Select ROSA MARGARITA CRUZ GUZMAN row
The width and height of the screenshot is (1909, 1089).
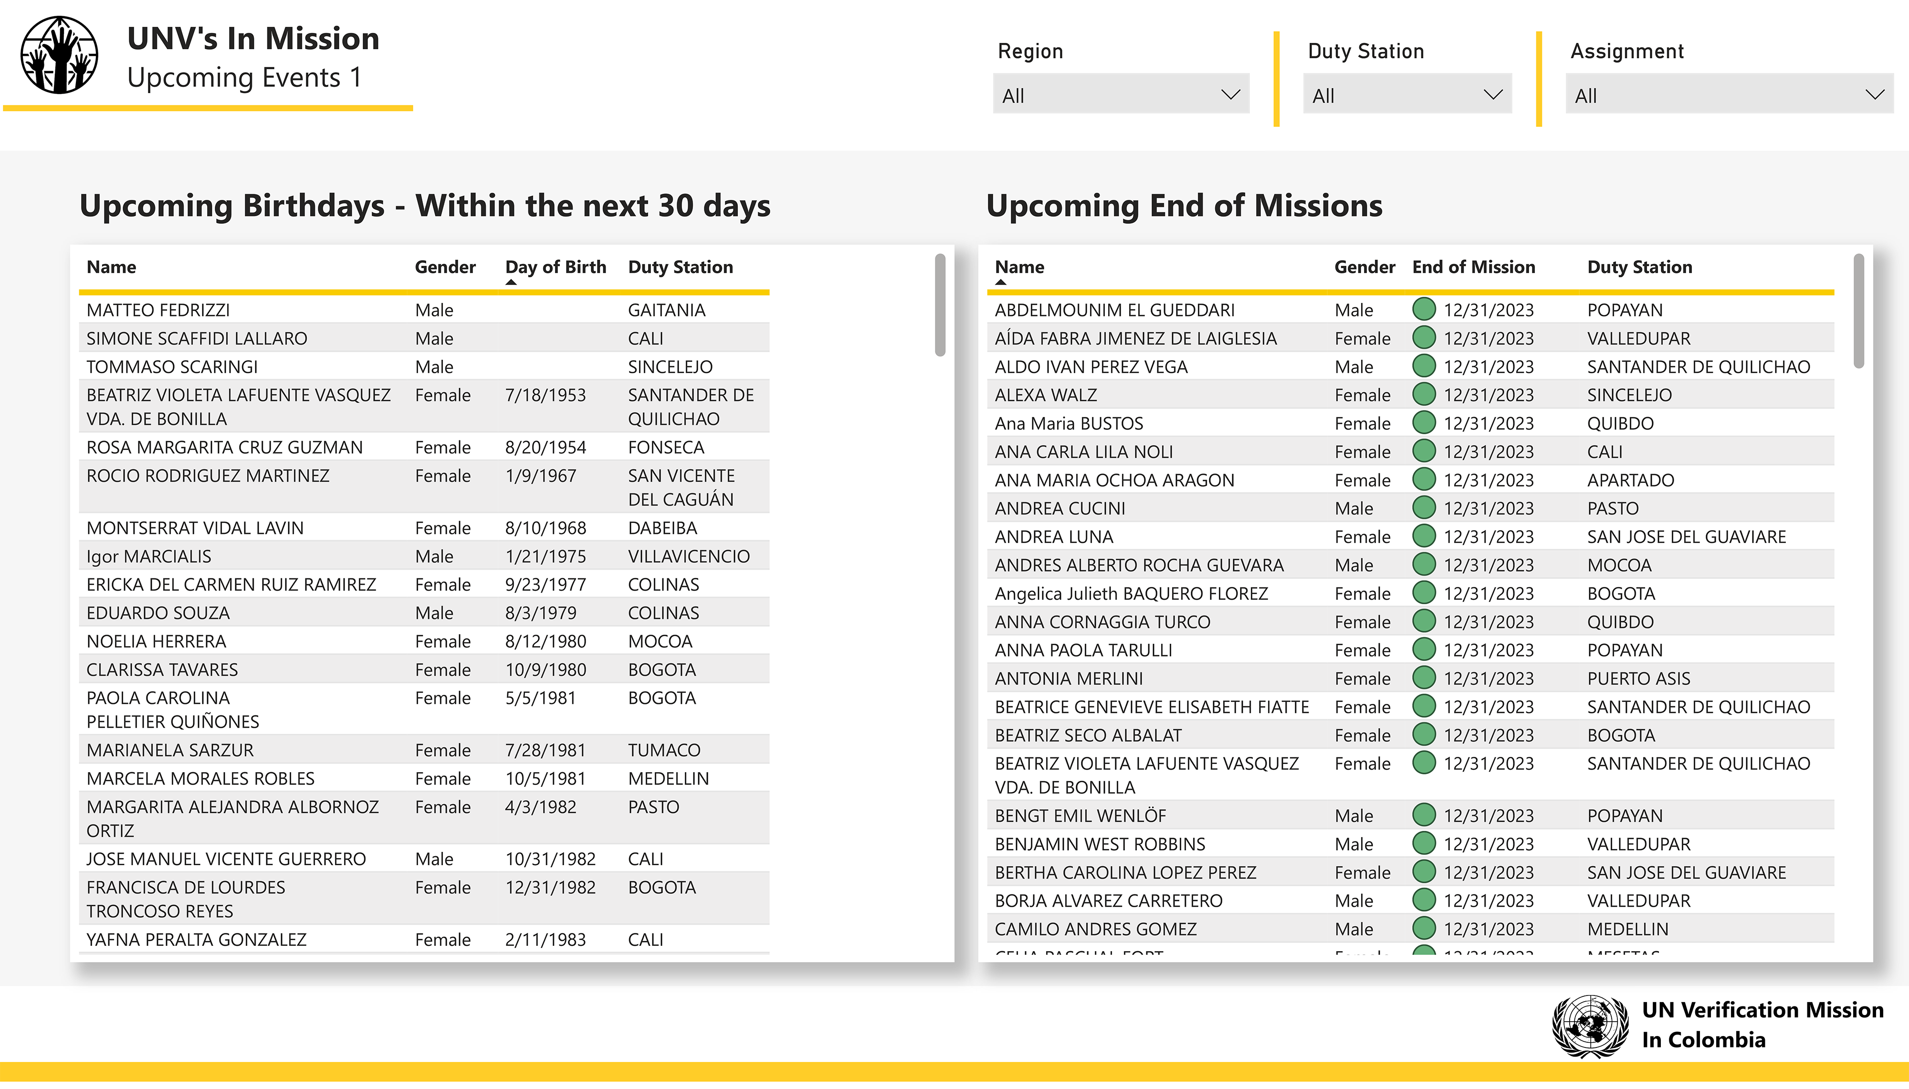[224, 447]
